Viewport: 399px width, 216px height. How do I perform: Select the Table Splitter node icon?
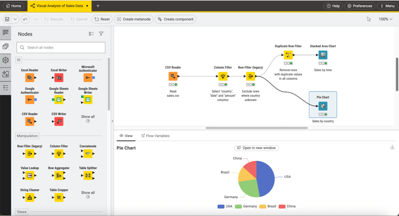click(88, 176)
